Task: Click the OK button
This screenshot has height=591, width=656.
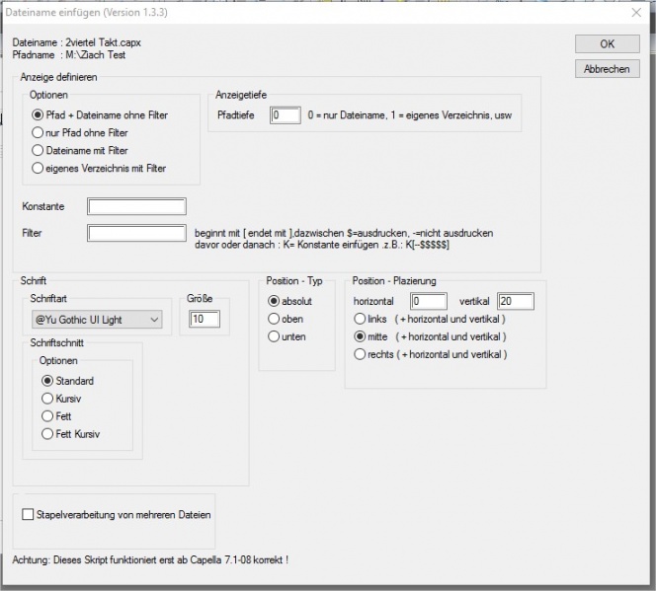Action: (x=607, y=44)
